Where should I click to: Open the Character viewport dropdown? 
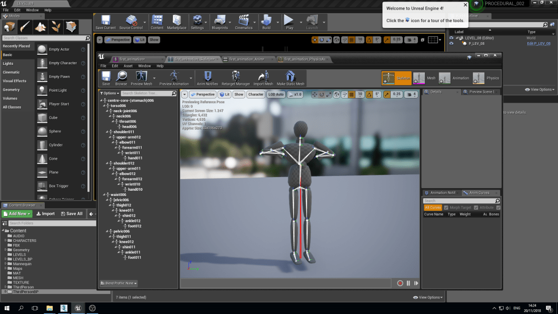[x=255, y=94]
